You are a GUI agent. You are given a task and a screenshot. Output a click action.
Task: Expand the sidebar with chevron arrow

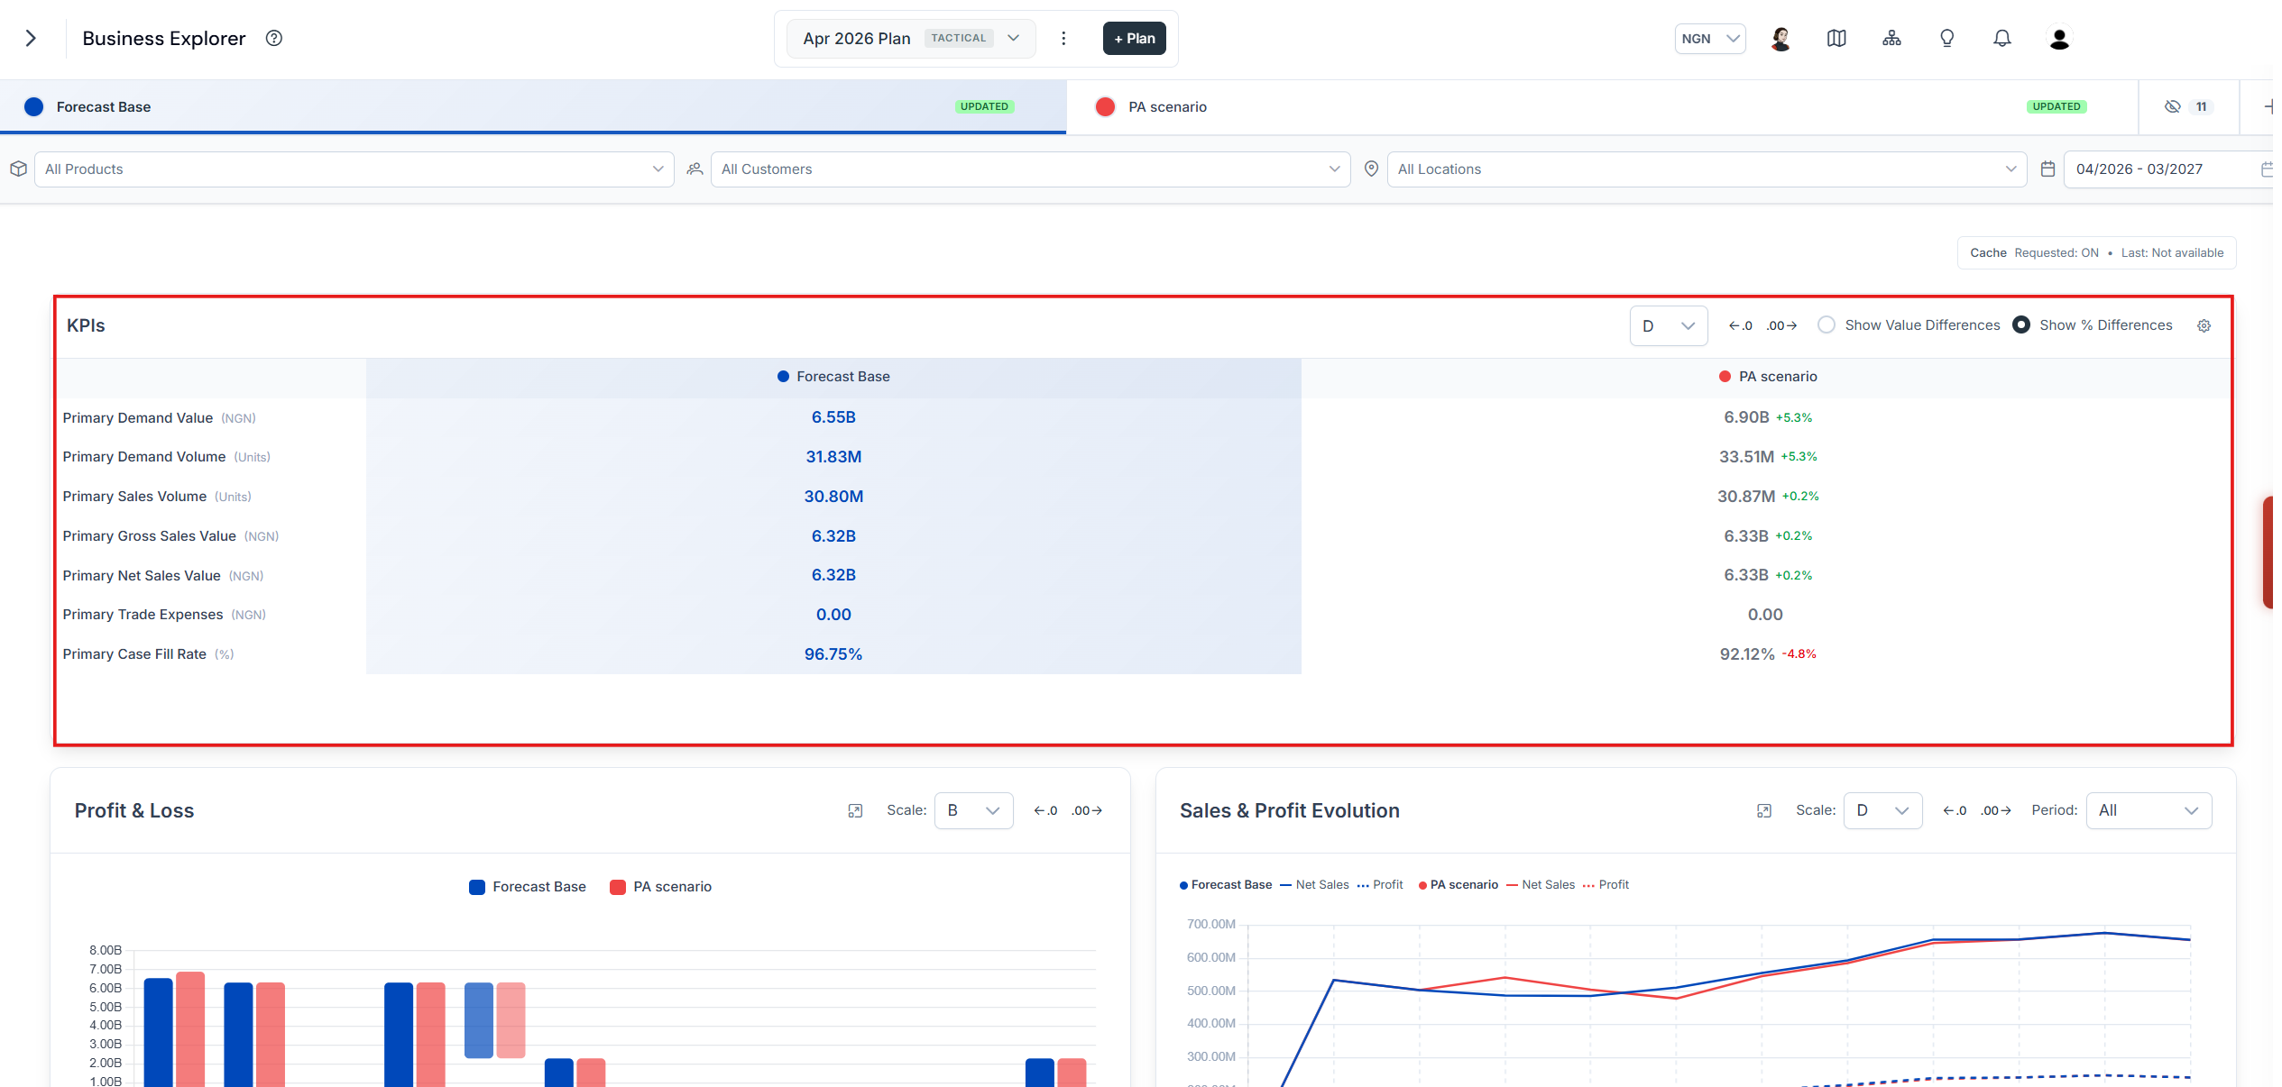coord(31,38)
